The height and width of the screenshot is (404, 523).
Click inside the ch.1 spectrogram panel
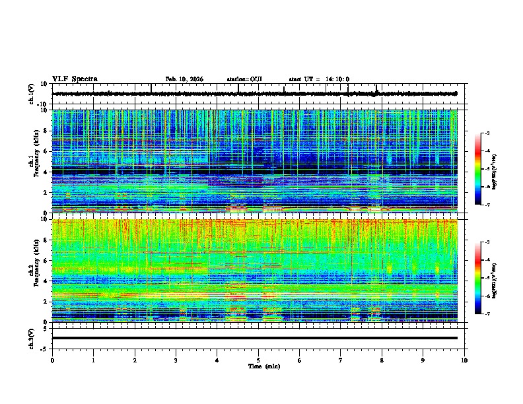[255, 161]
